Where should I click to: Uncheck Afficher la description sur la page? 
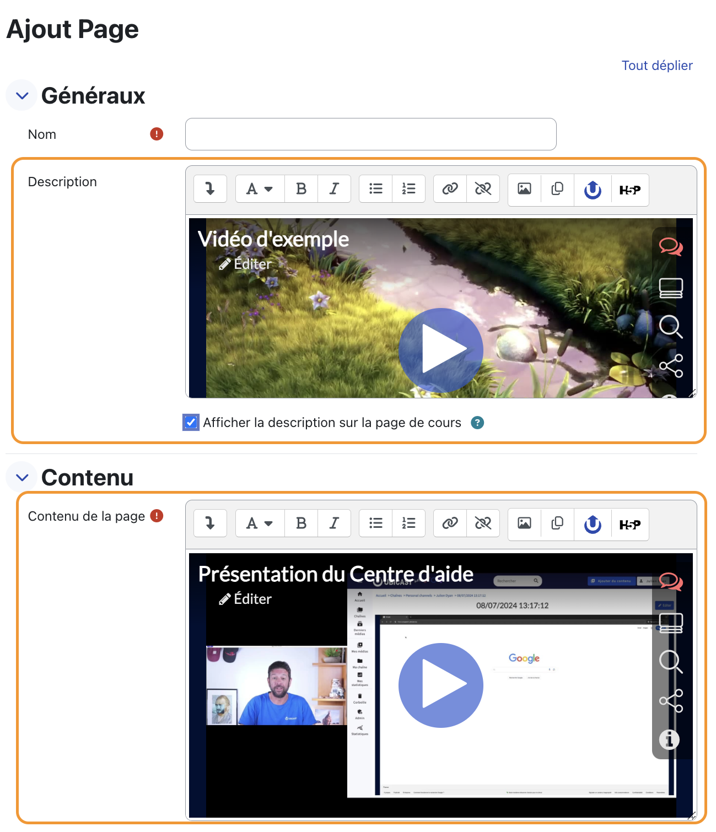click(x=191, y=423)
